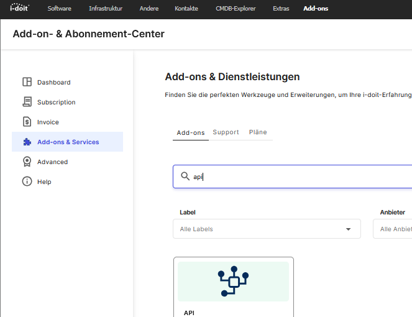Click the API add-on network icon
The width and height of the screenshot is (412, 317).
tap(233, 281)
